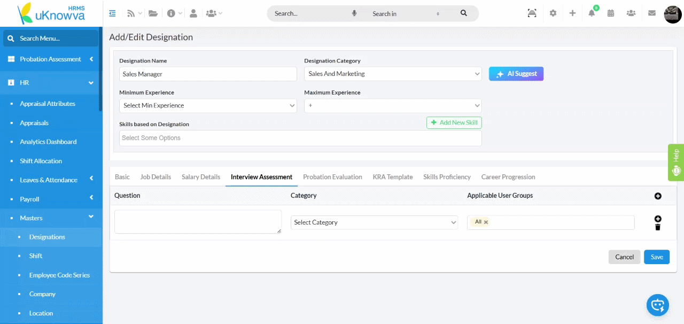Open Leaves & Attendance in sidebar
Image resolution: width=684 pixels, height=324 pixels.
[49, 180]
